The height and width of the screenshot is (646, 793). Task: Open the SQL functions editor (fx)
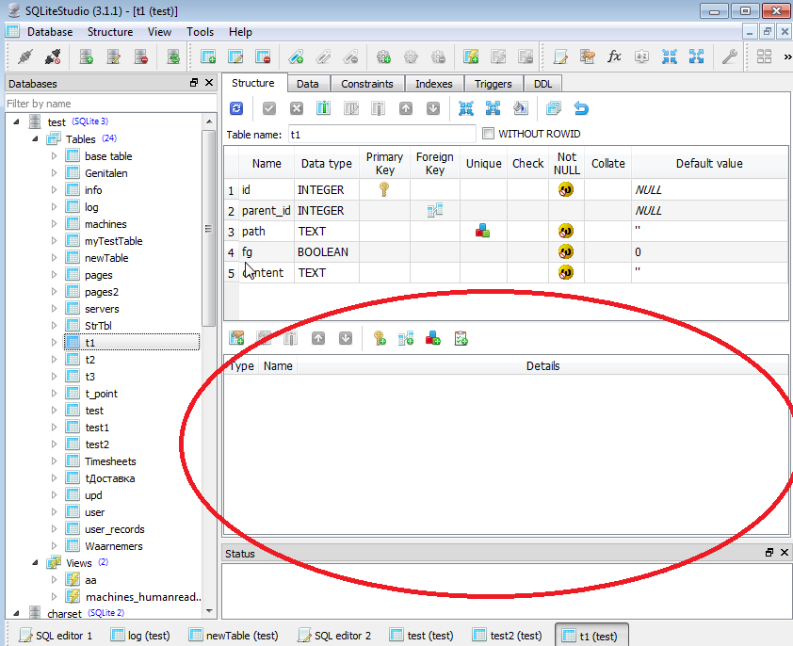614,57
